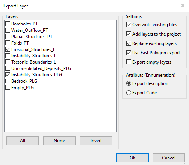Viewport: 189px width, 165px height.
Task: Grab the dialog resize grip corner
Action: 186,162
